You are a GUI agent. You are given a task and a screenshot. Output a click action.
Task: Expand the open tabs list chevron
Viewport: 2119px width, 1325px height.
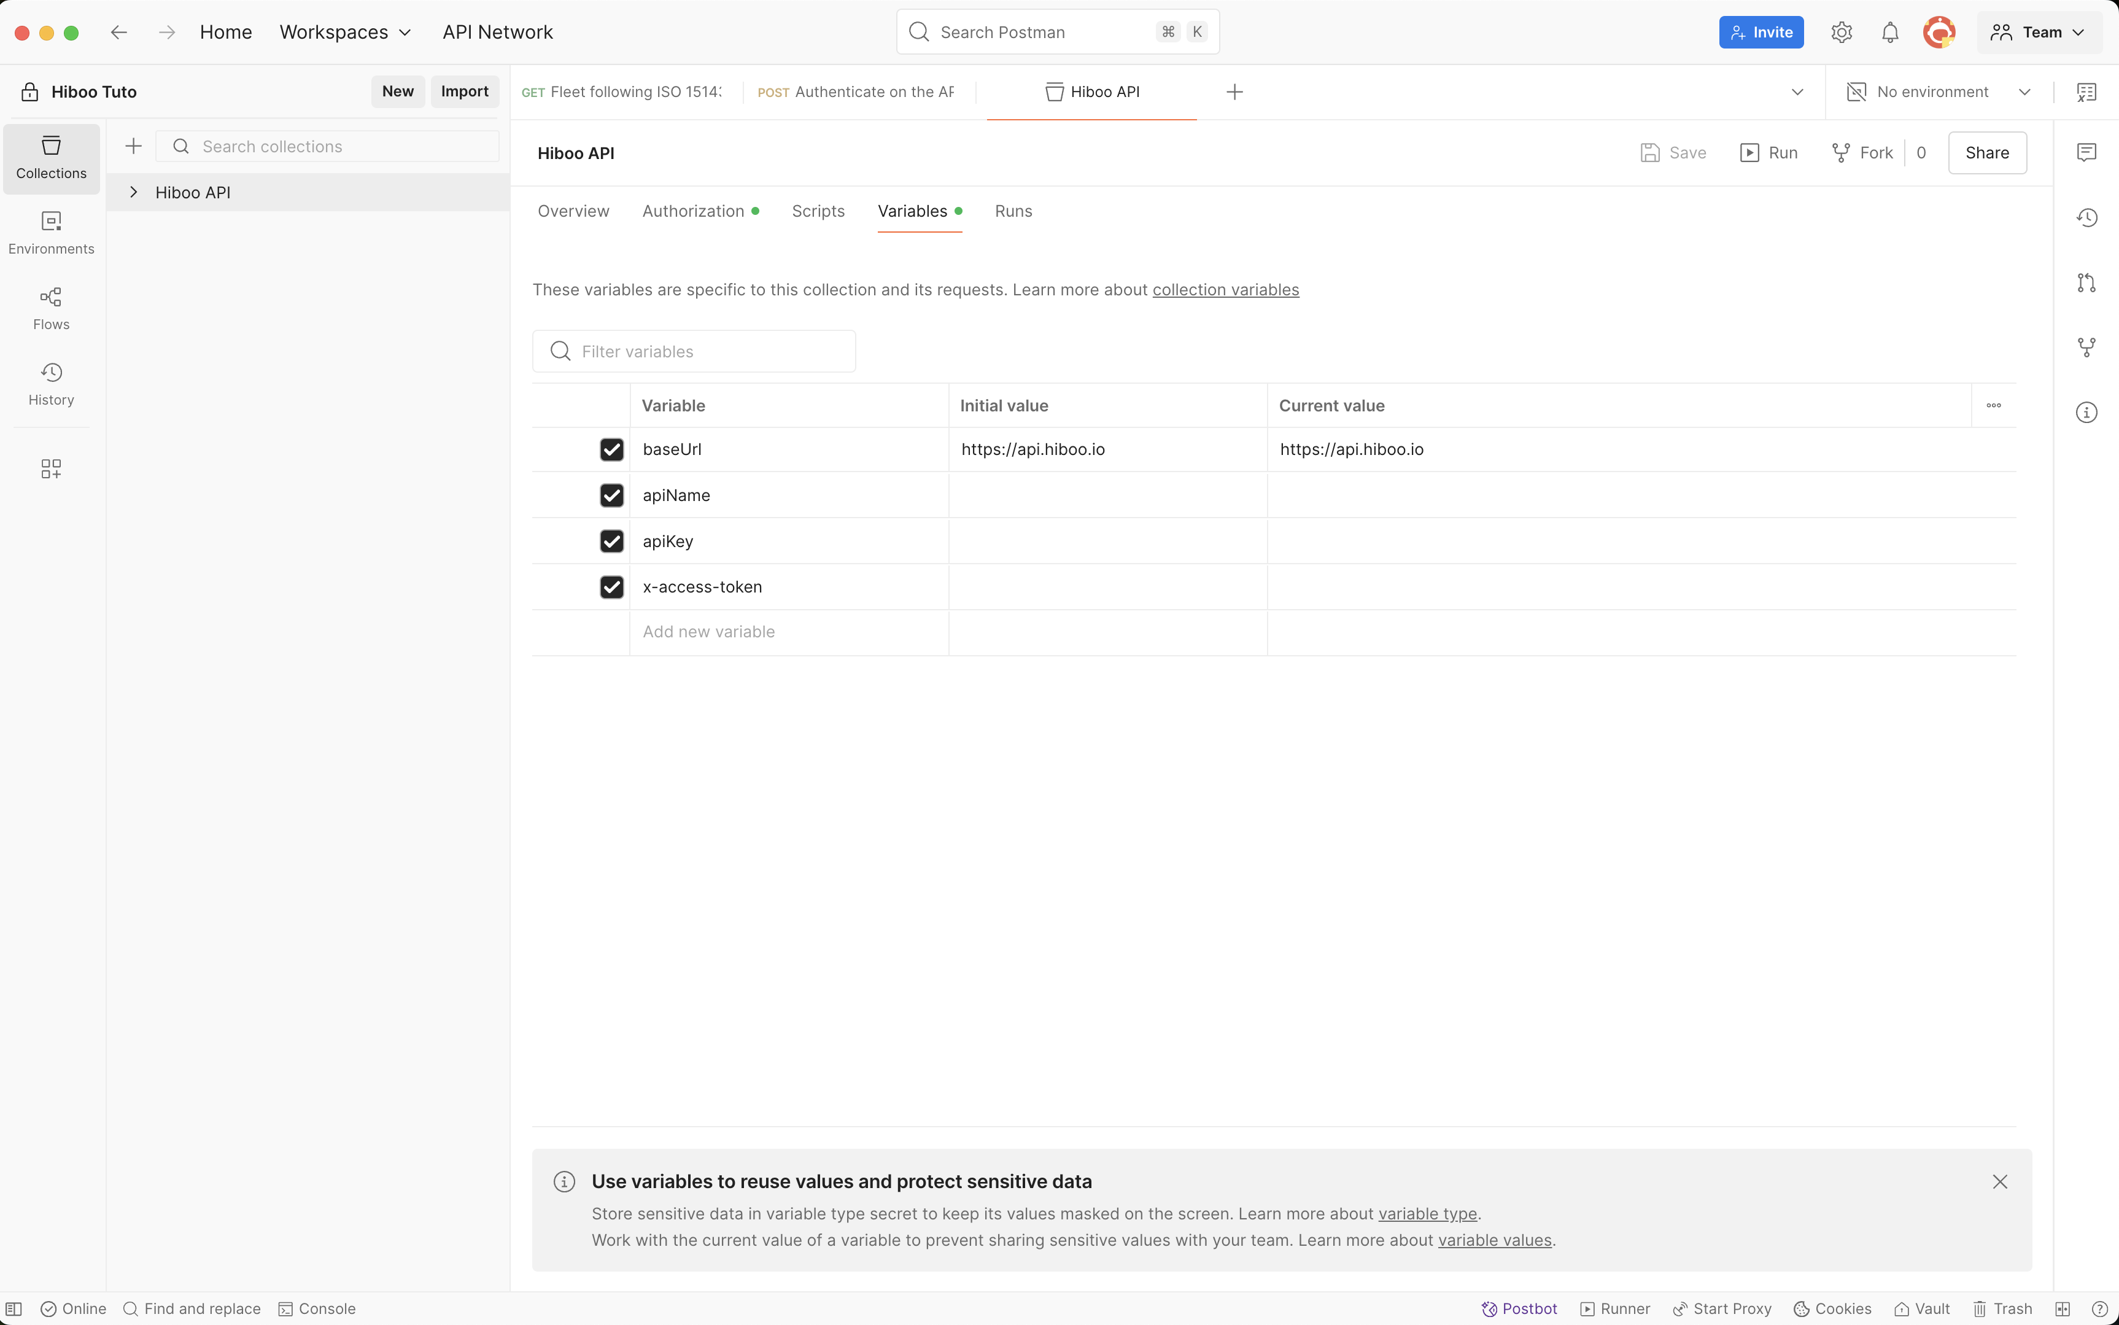[1797, 92]
